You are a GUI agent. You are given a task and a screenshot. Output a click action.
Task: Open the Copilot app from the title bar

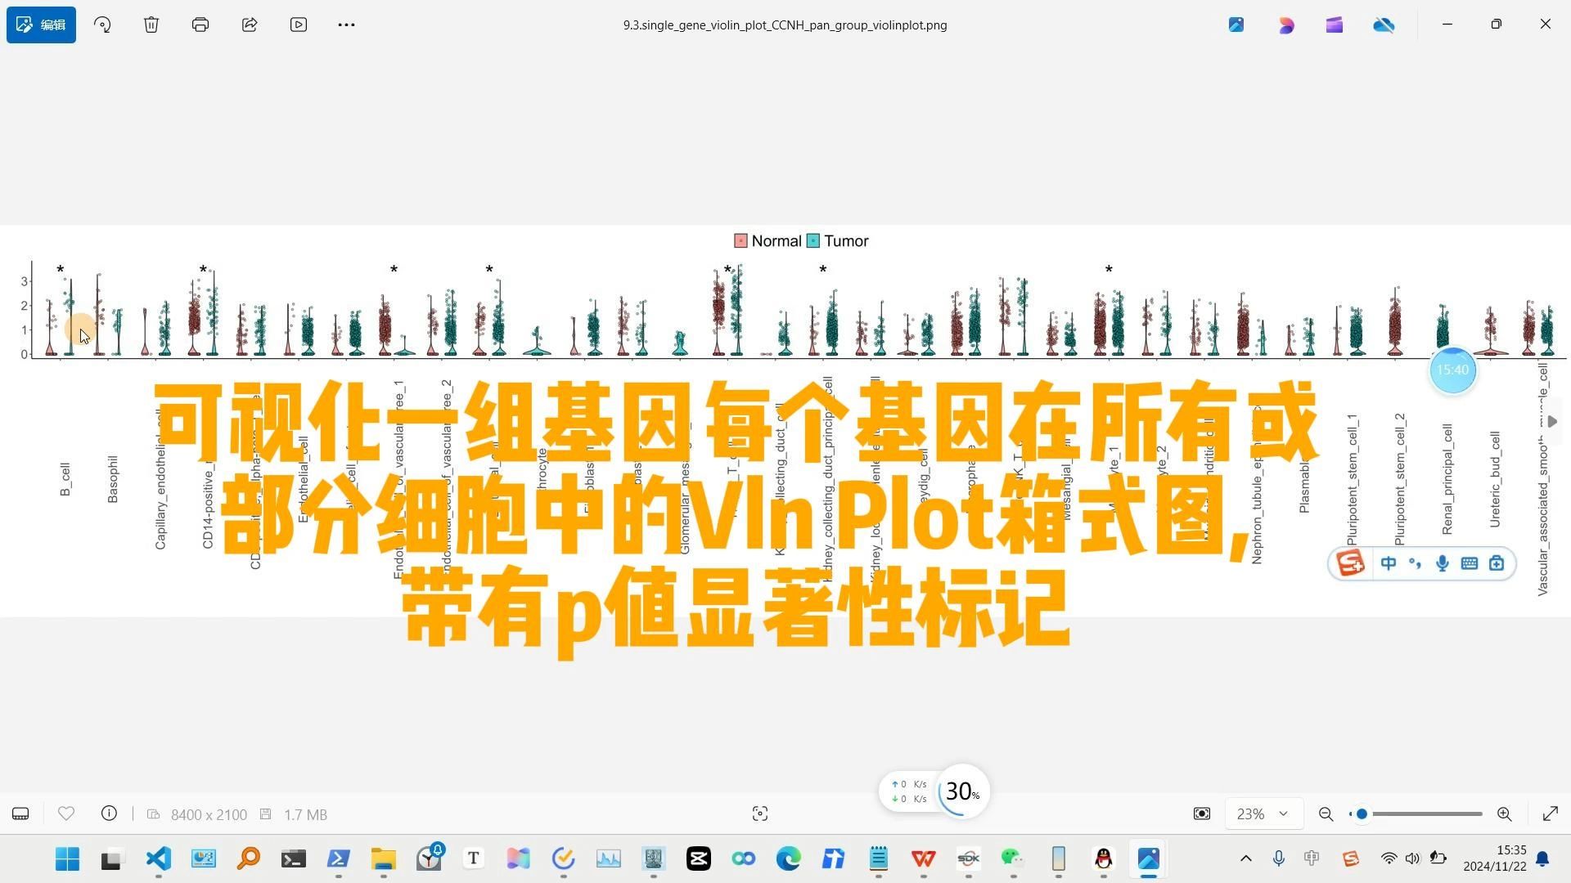1286,25
